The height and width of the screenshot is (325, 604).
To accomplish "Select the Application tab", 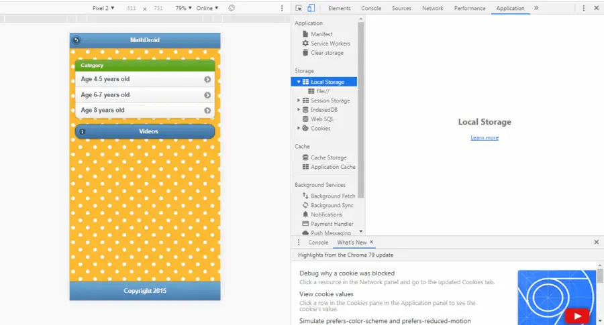I will coord(510,8).
